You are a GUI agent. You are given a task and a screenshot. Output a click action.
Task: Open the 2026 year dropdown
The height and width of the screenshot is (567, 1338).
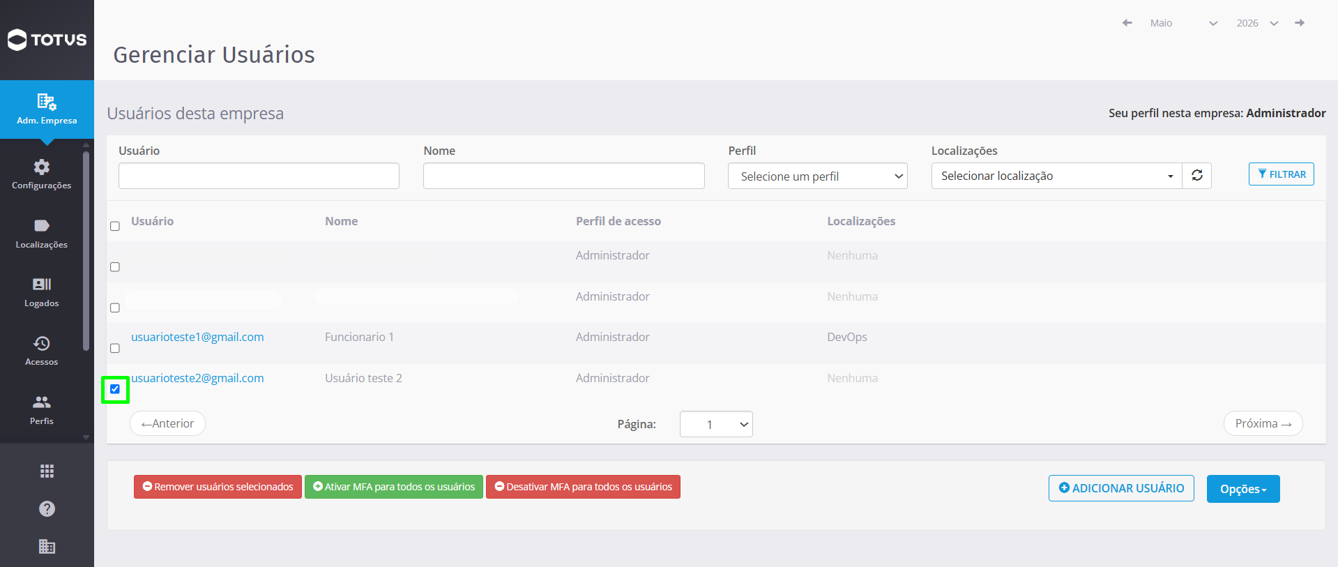pyautogui.click(x=1257, y=23)
